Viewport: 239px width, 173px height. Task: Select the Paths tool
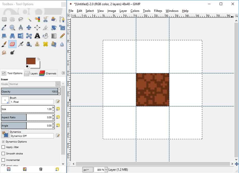coord(62,19)
